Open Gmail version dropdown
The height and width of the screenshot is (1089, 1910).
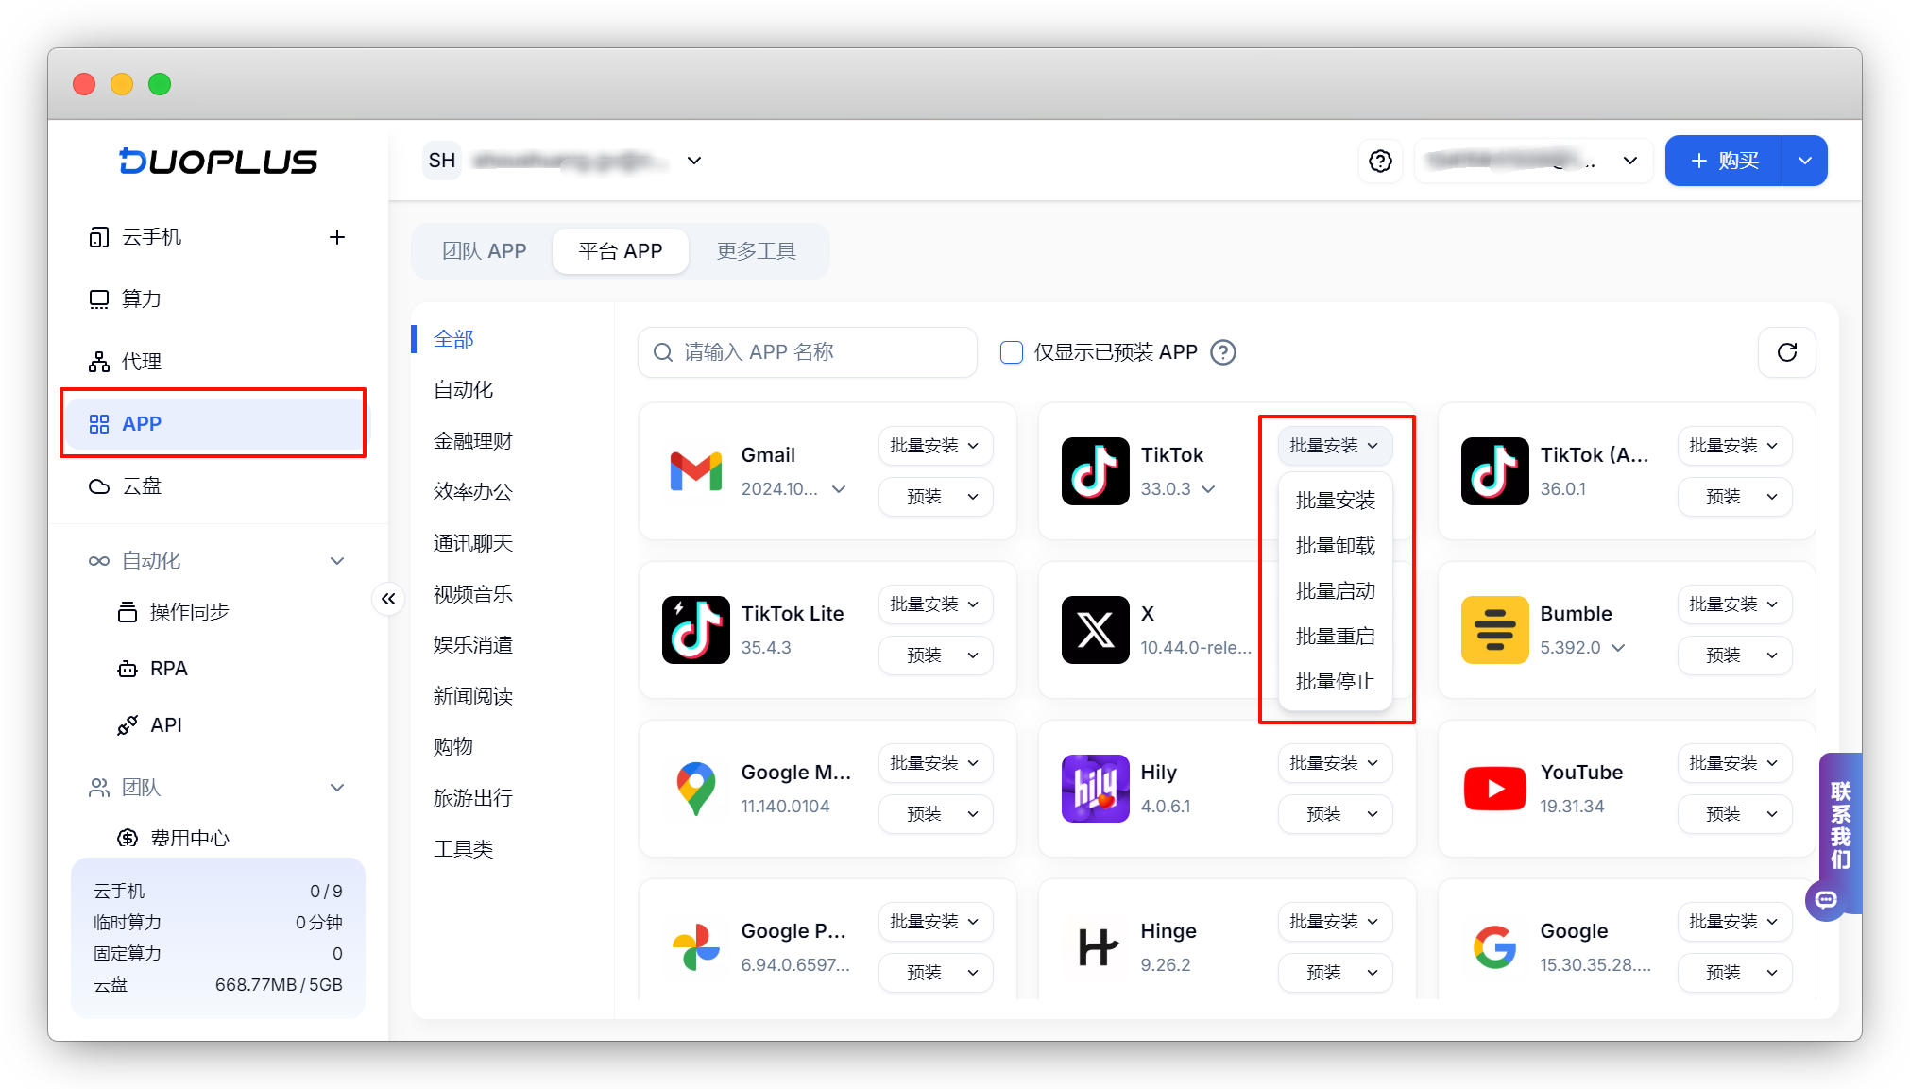pyautogui.click(x=839, y=489)
